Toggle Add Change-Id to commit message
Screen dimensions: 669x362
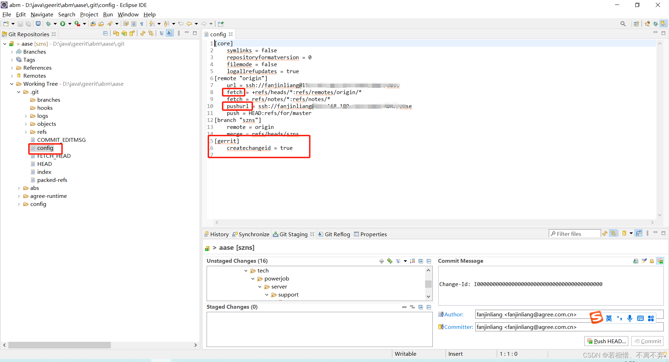click(x=661, y=261)
